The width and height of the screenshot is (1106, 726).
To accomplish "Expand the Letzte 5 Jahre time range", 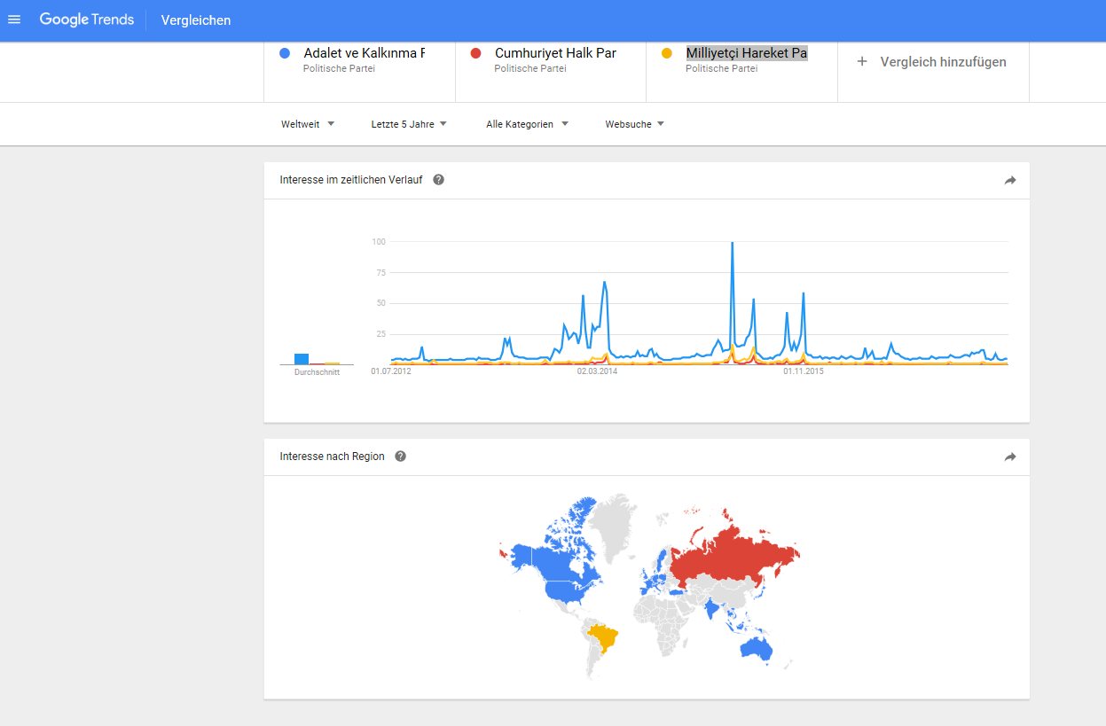I will pos(408,124).
